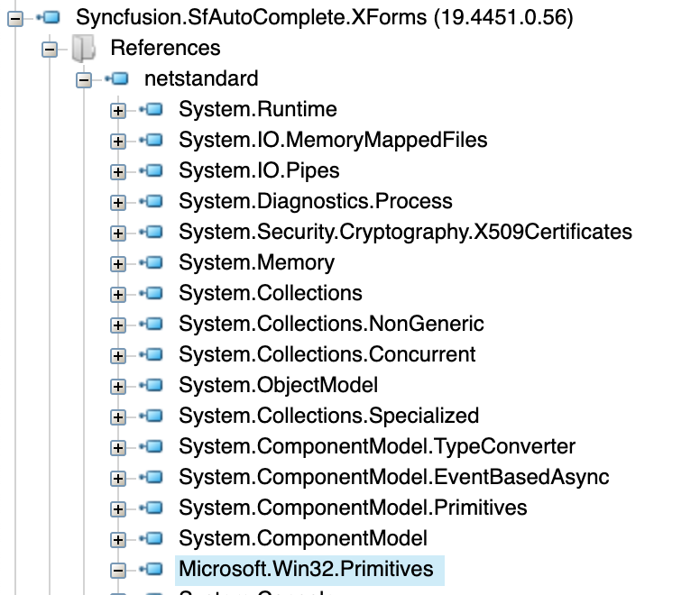The height and width of the screenshot is (595, 700).
Task: Click the System.Memory assembly icon
Action: (152, 262)
